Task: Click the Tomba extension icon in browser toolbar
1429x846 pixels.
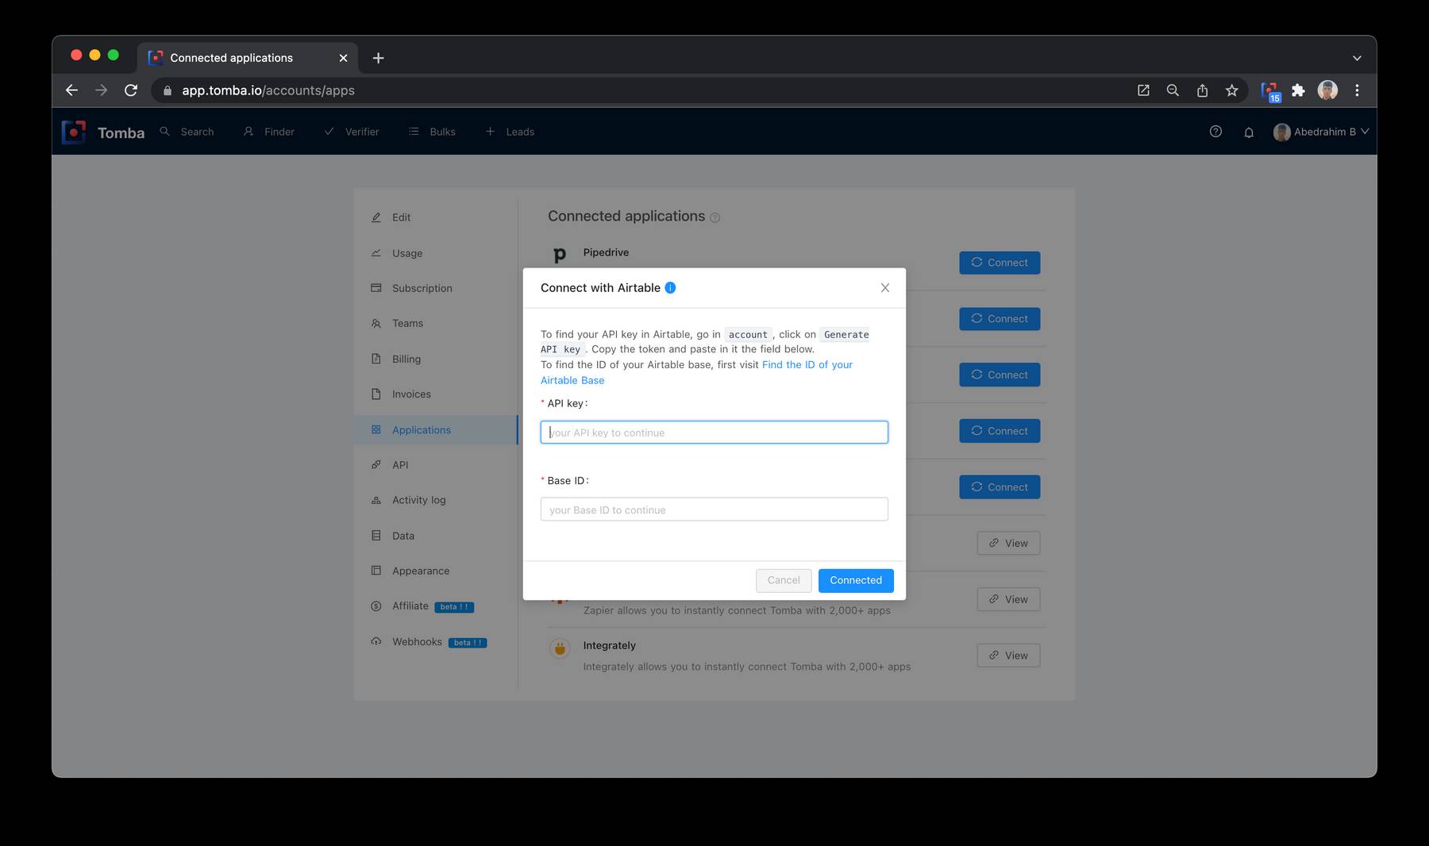Action: click(1270, 91)
